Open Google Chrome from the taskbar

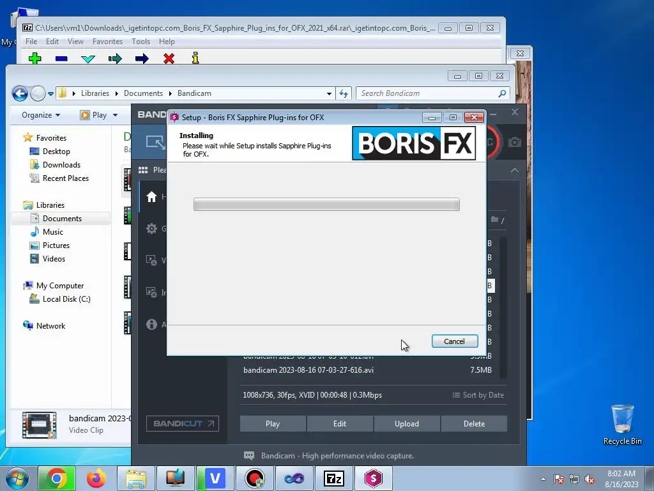pos(57,478)
